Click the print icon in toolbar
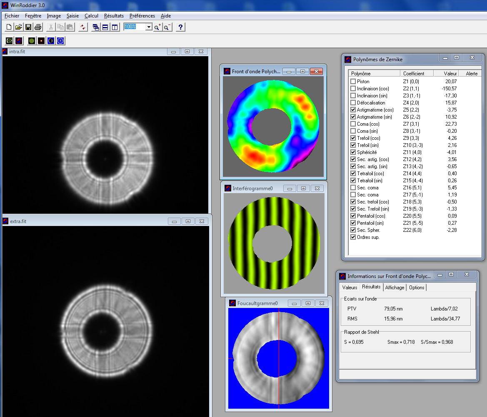Viewport: 487px width, 417px height. (38, 27)
